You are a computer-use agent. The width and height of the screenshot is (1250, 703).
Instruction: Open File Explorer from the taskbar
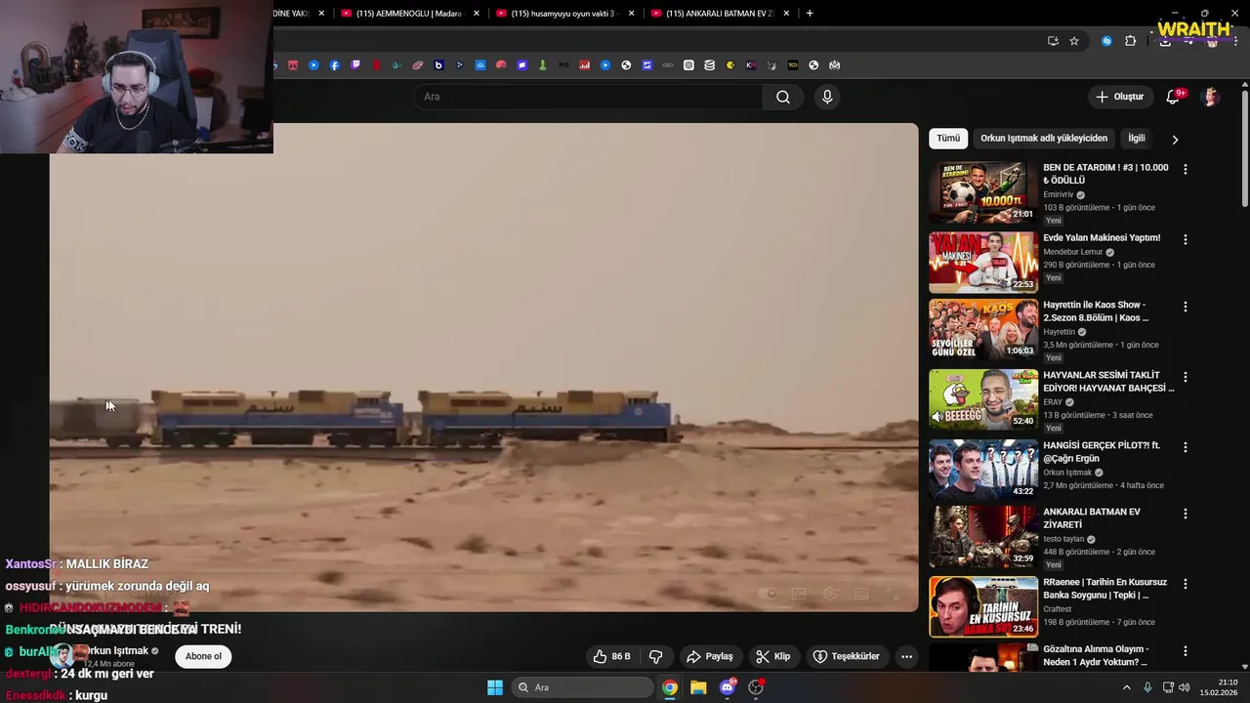tap(698, 687)
